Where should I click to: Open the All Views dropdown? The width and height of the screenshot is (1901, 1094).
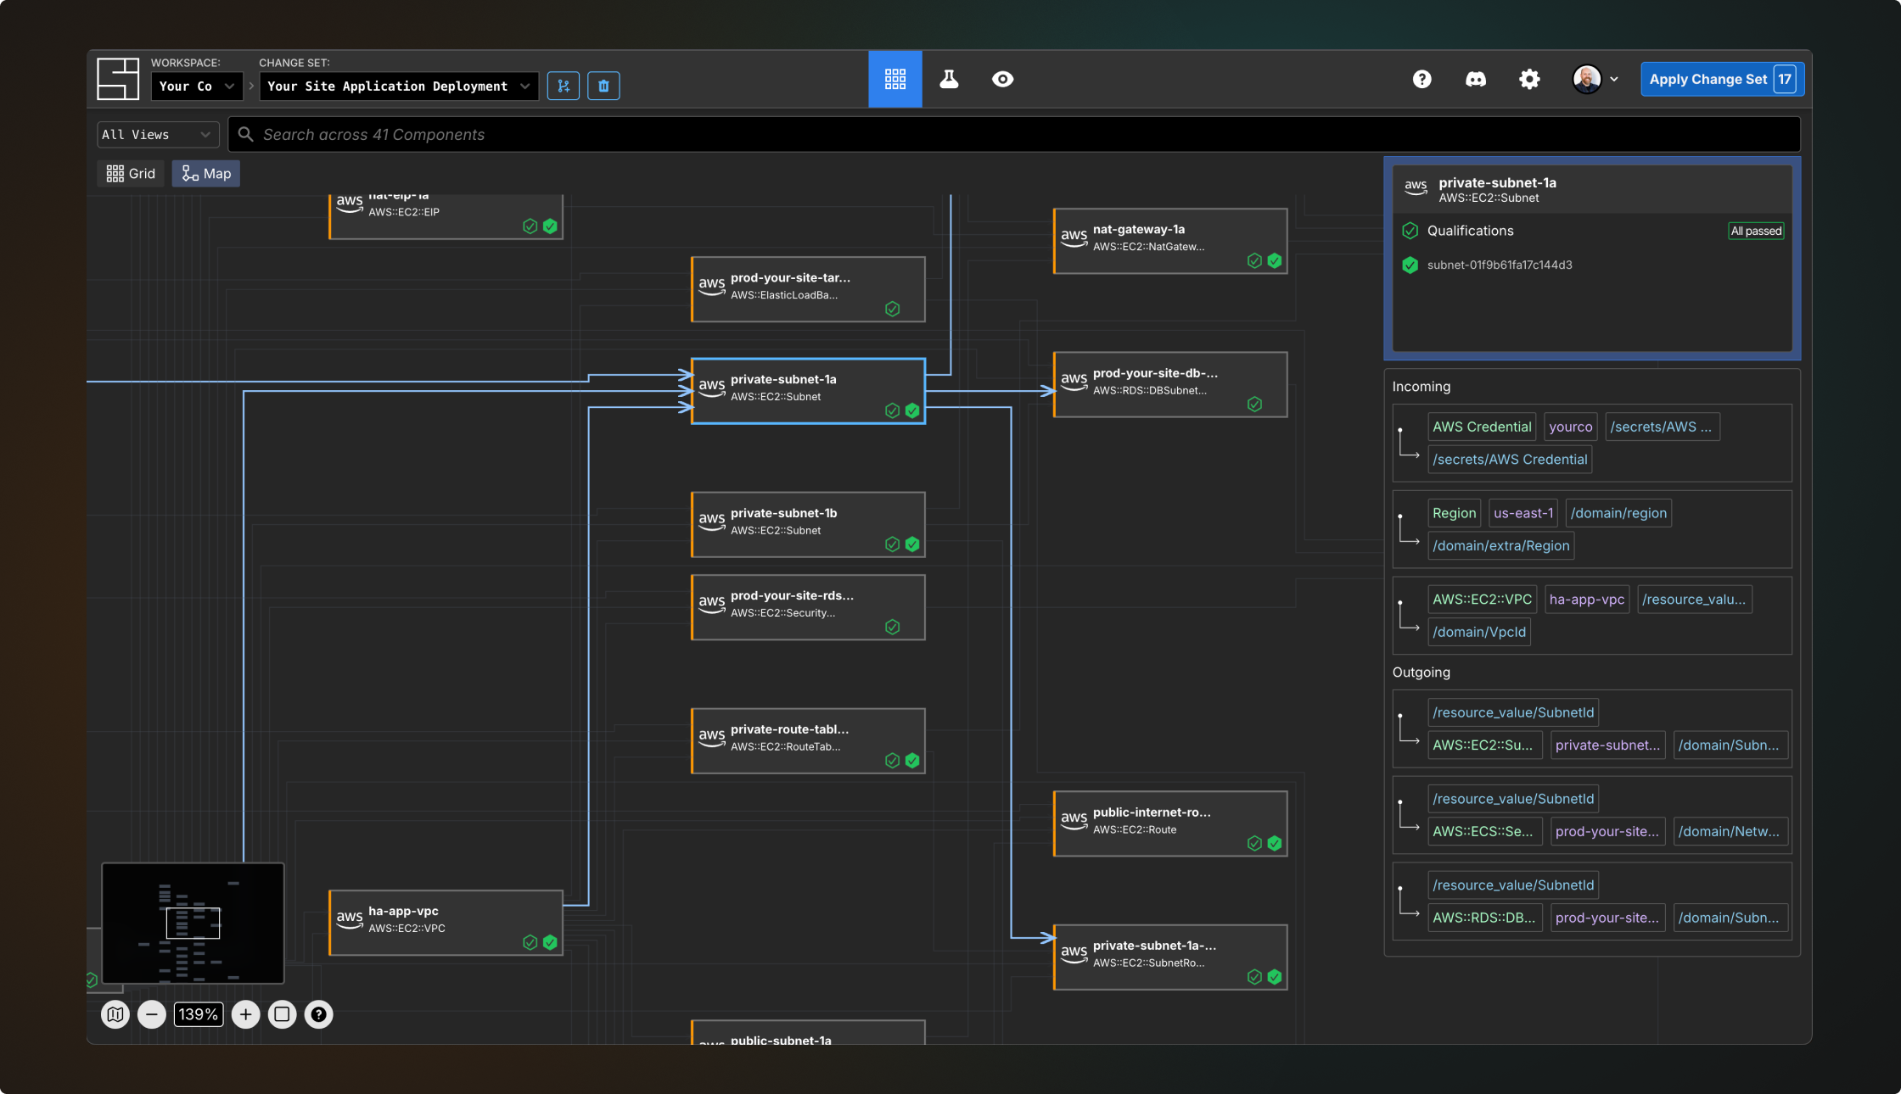pyautogui.click(x=157, y=134)
